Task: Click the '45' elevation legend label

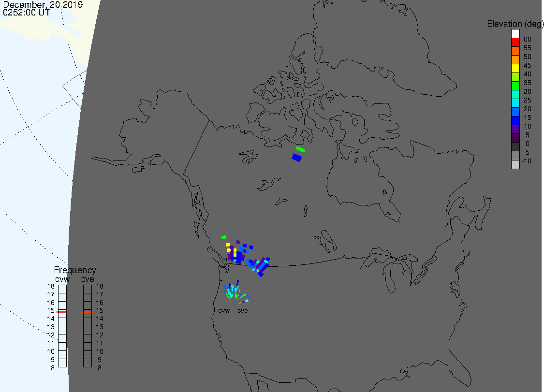Action: pyautogui.click(x=528, y=66)
